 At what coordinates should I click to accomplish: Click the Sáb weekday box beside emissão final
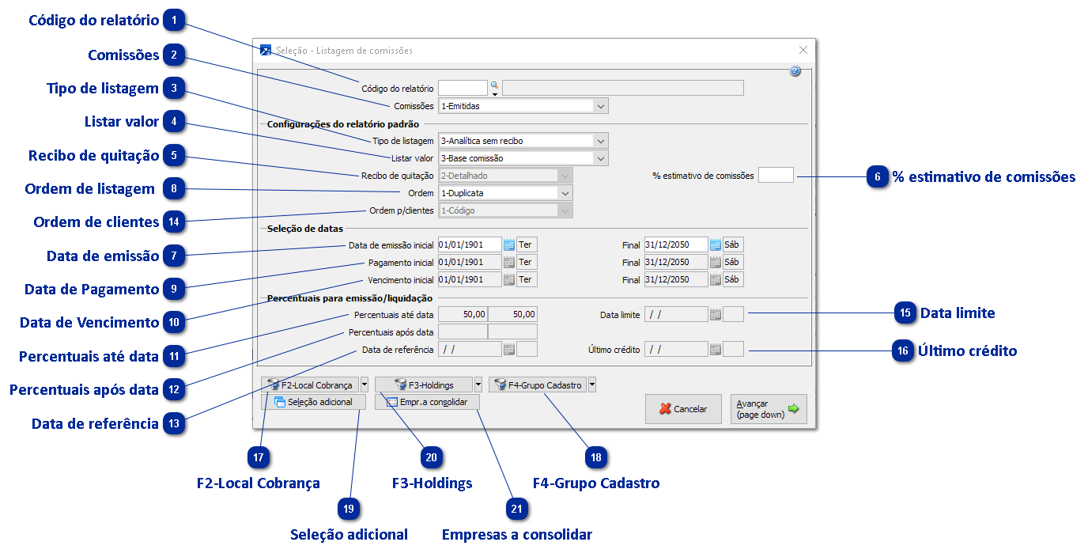tap(733, 244)
